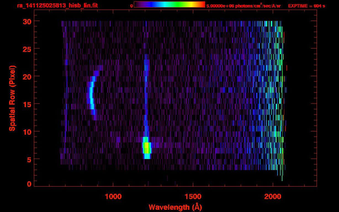This screenshot has height=212, width=339.
Task: Click the y-axis tick label 15
Action: pos(27,104)
